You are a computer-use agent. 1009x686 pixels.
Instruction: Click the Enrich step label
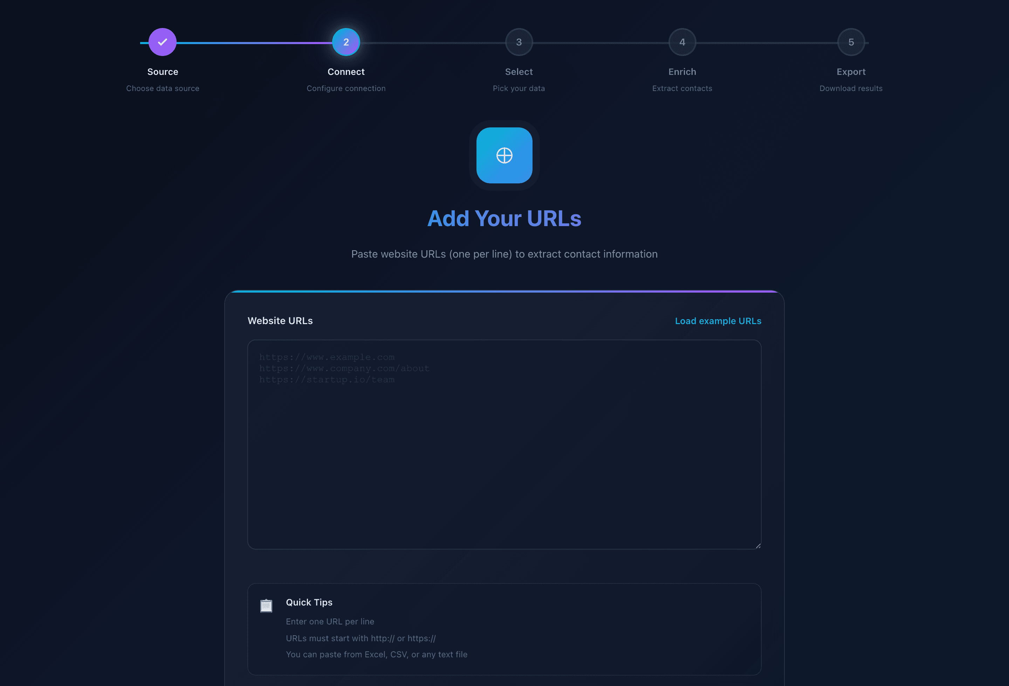click(x=682, y=72)
